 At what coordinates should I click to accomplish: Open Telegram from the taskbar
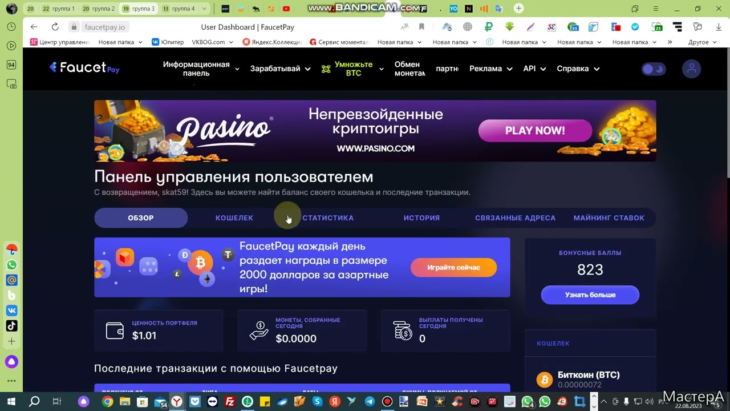click(x=370, y=402)
